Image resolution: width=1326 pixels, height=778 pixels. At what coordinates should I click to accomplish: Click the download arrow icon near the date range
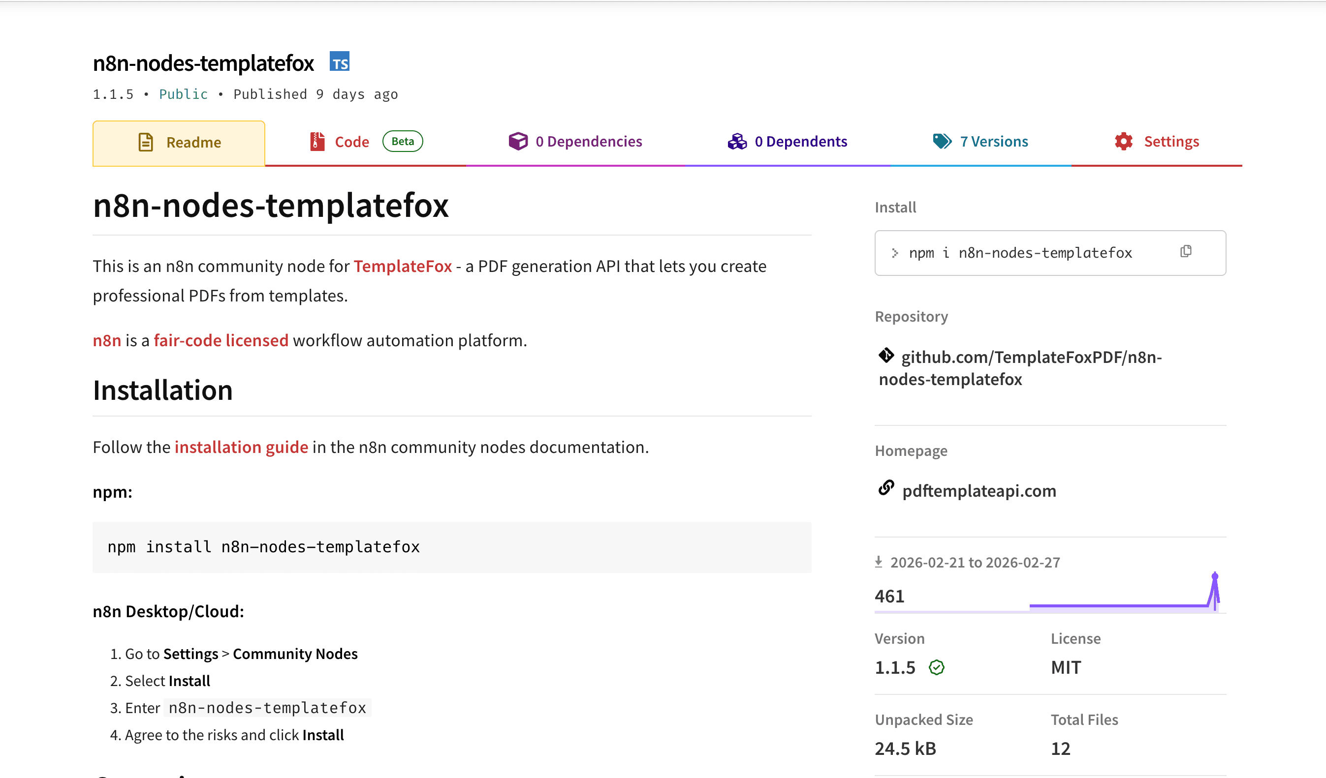(878, 562)
